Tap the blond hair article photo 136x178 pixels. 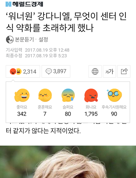point(68,162)
